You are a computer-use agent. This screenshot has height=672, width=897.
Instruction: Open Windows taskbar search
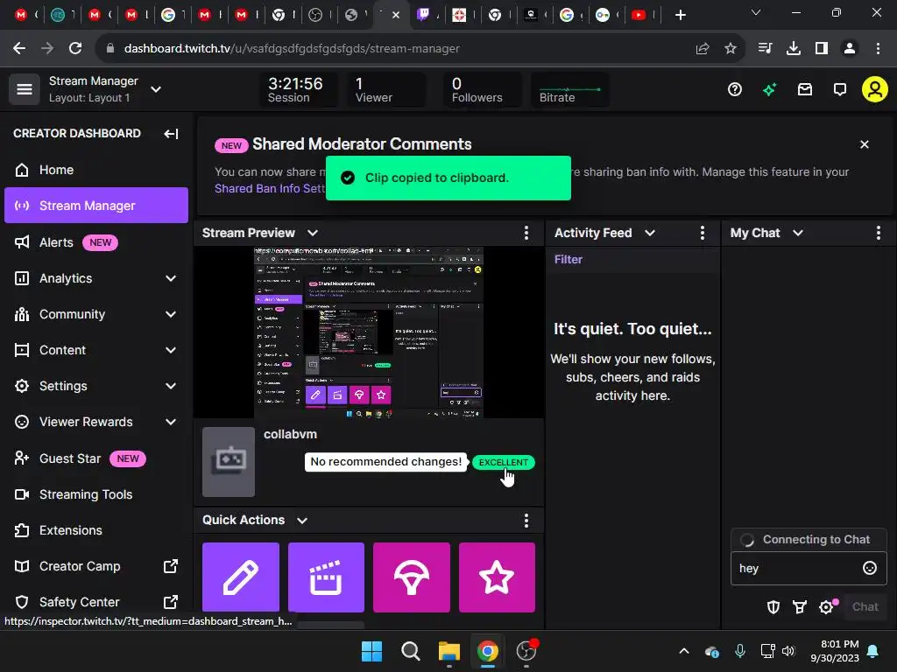click(410, 651)
